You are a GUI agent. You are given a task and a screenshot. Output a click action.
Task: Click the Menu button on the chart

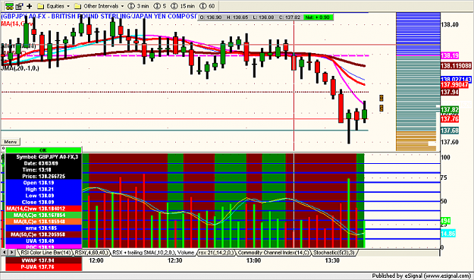(x=11, y=141)
